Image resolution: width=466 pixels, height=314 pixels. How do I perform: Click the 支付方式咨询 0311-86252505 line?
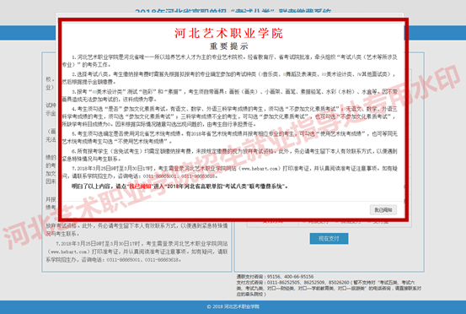point(329,288)
